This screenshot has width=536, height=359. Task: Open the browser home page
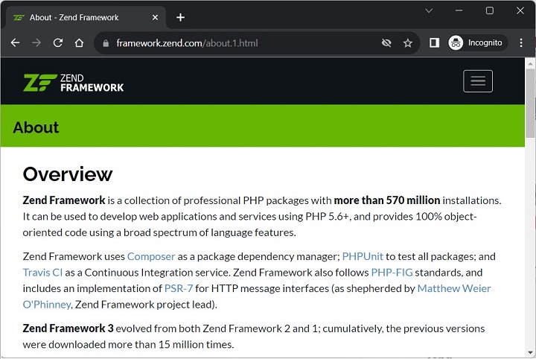click(80, 43)
